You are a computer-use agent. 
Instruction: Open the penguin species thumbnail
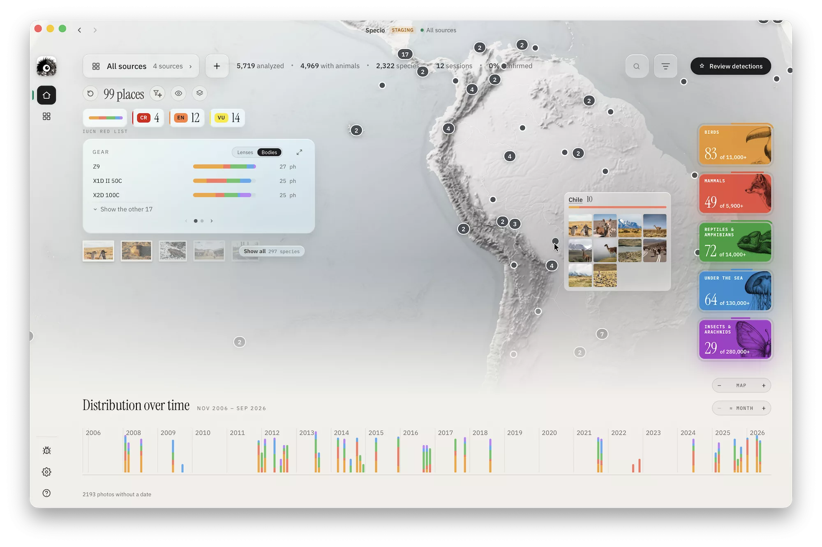click(x=98, y=251)
